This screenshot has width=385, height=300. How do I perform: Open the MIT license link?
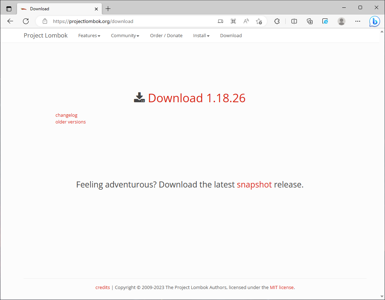point(282,288)
